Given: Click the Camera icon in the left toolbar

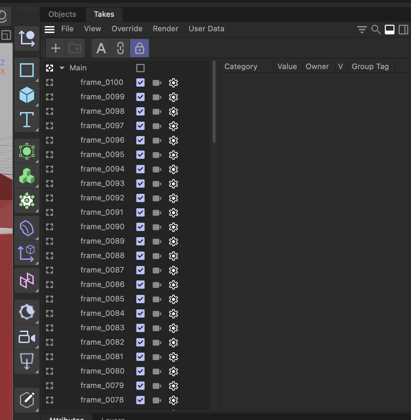Looking at the screenshot, I should coord(27,337).
